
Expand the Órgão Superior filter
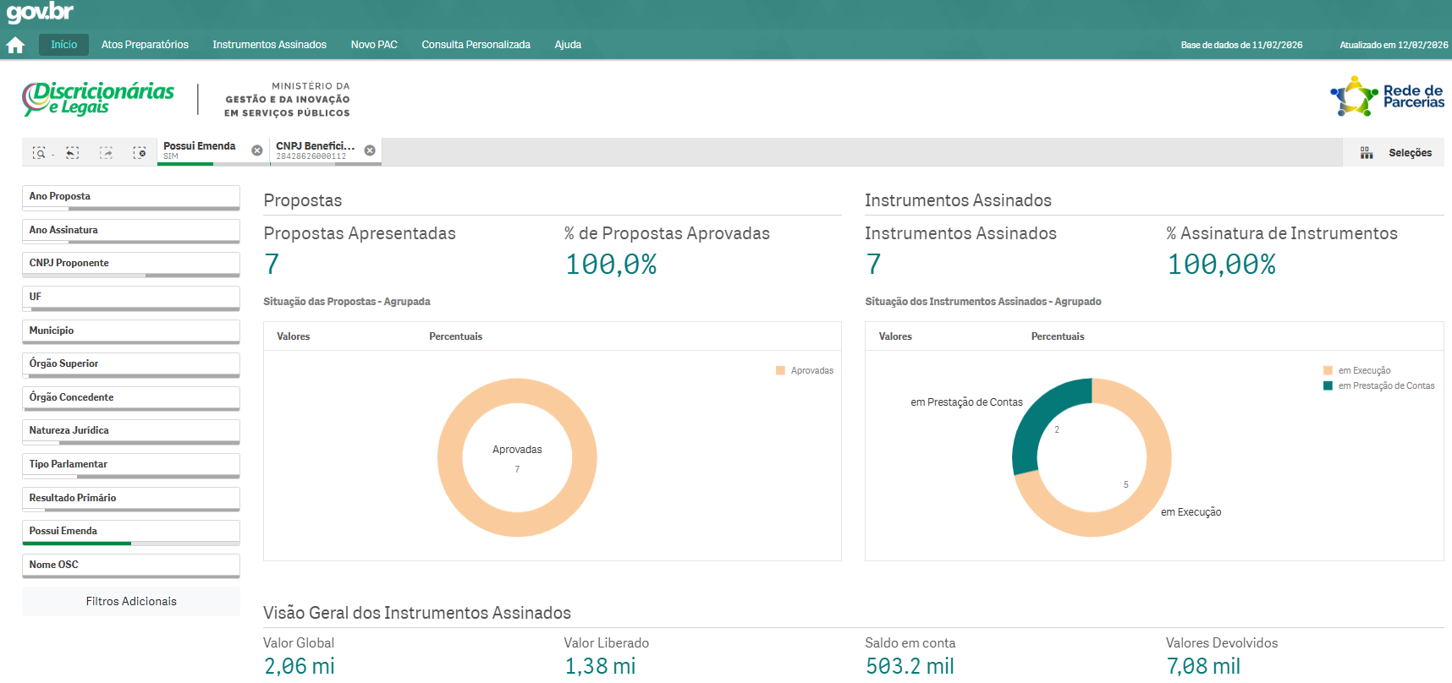click(130, 363)
